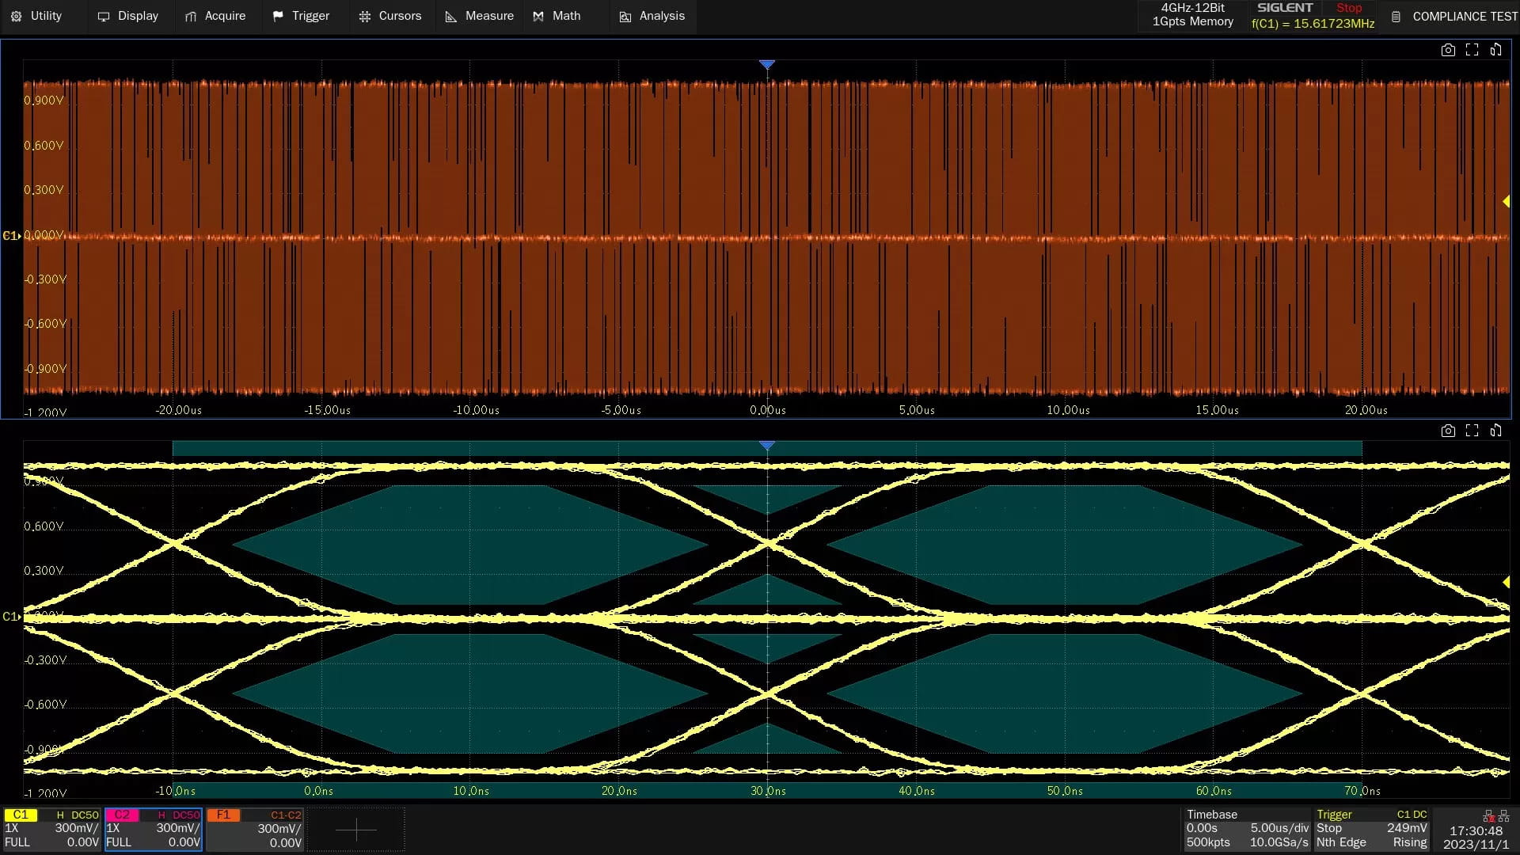Click screenshot camera icon in eye diagram window
Image resolution: width=1520 pixels, height=855 pixels.
pyautogui.click(x=1448, y=431)
